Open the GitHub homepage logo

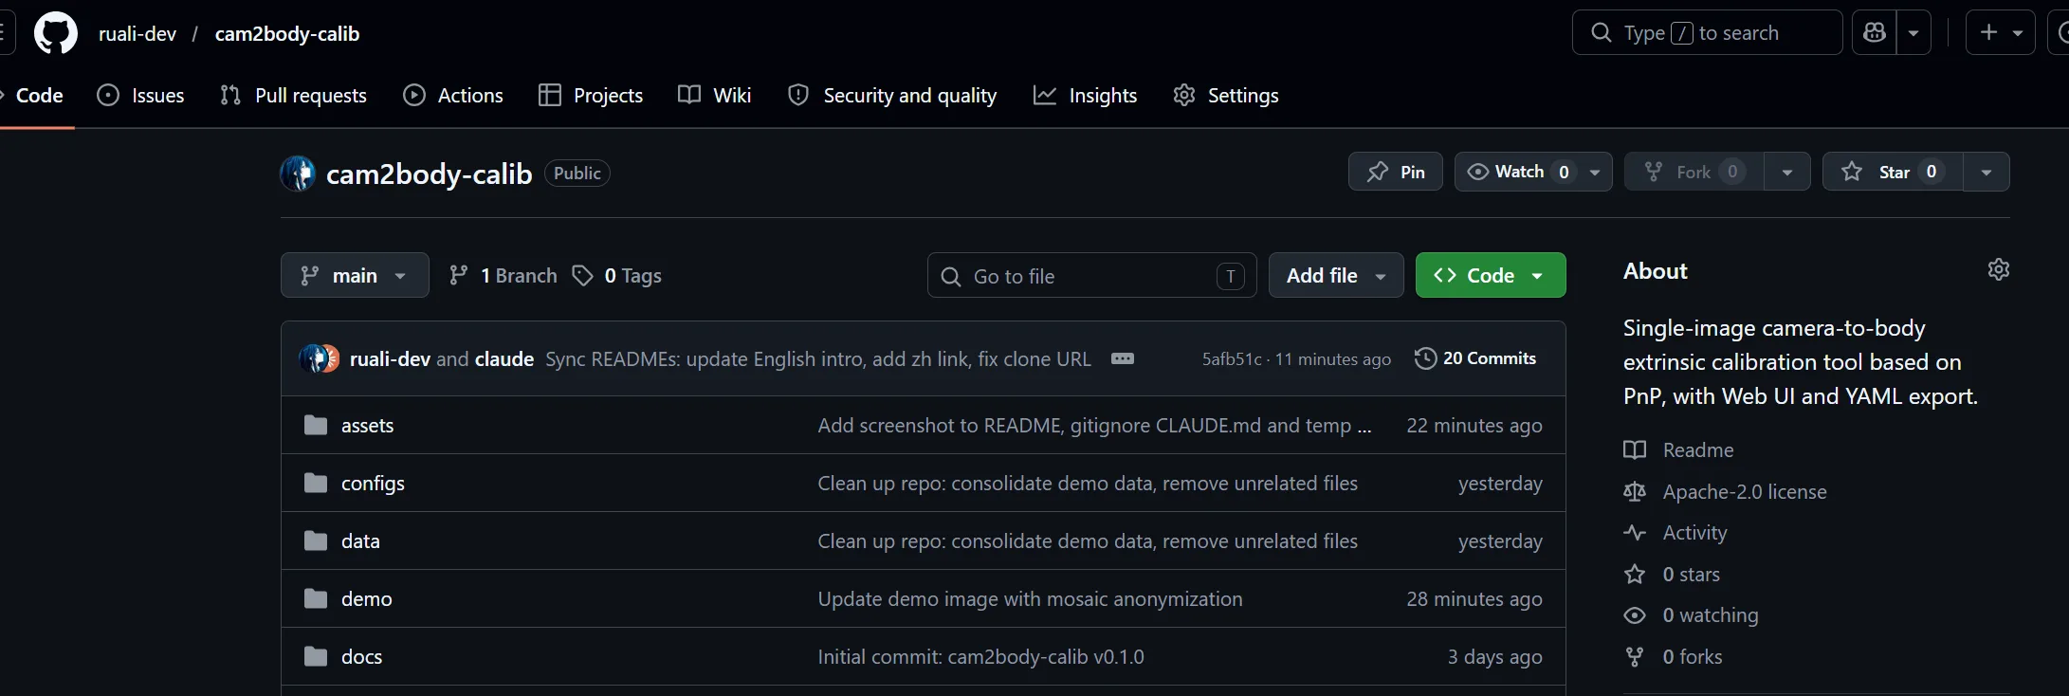[56, 33]
